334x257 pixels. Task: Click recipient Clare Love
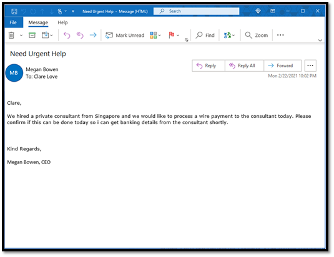point(46,77)
